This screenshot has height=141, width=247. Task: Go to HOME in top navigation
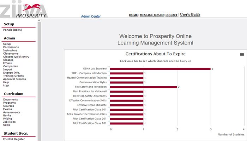point(133,15)
